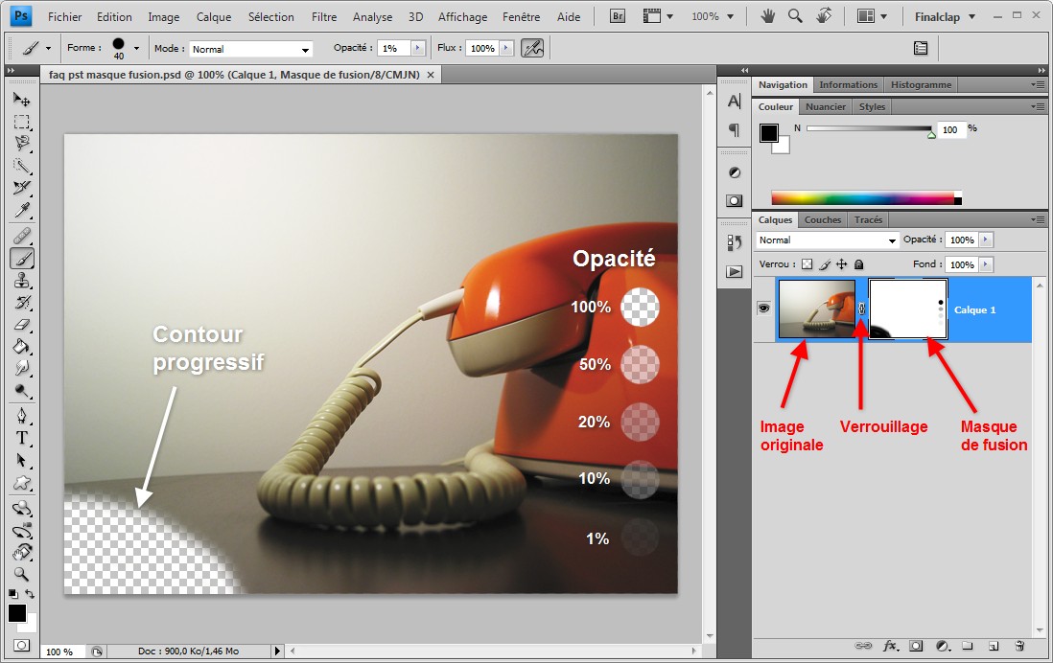Open the zoom level 100% dropdown
1053x663 pixels.
714,16
